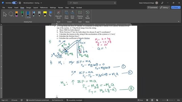Toggle AutoSave switch
This screenshot has height=102, width=182.
click(15, 3)
